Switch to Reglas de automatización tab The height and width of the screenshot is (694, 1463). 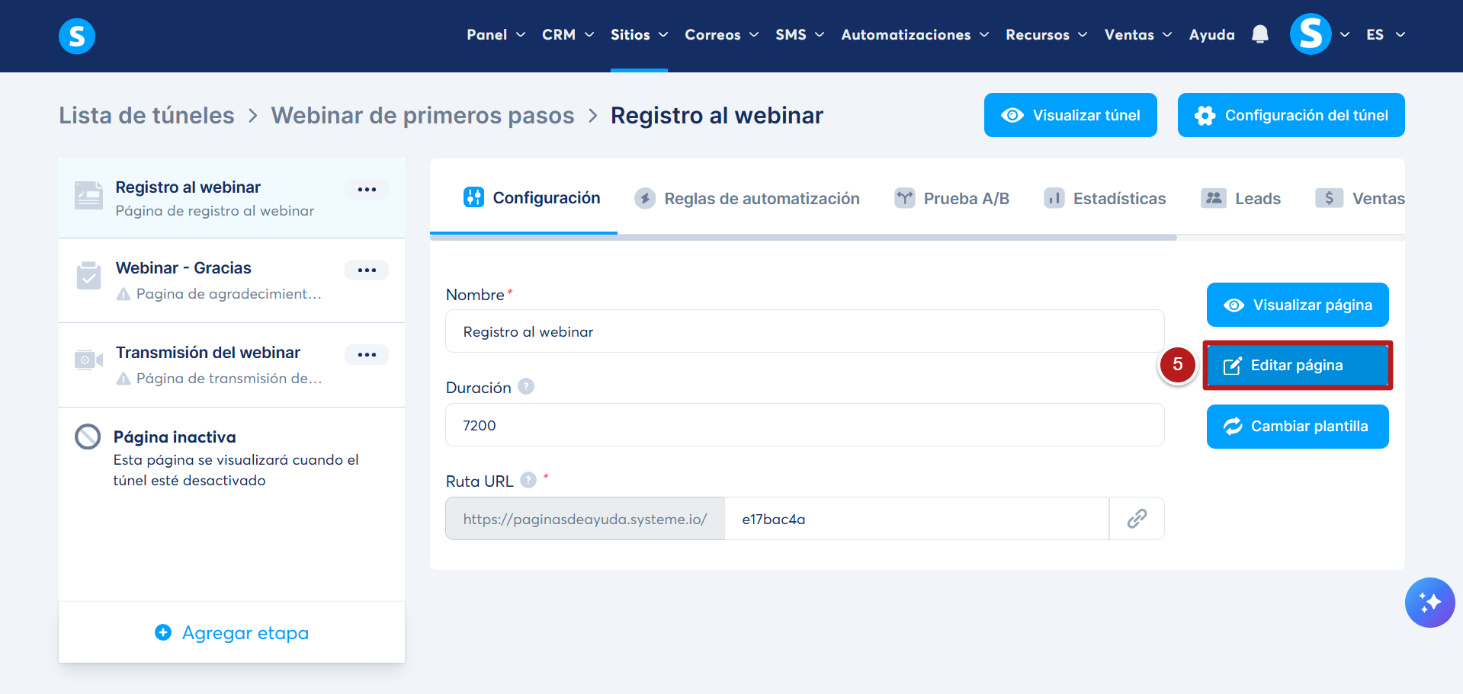coord(747,198)
